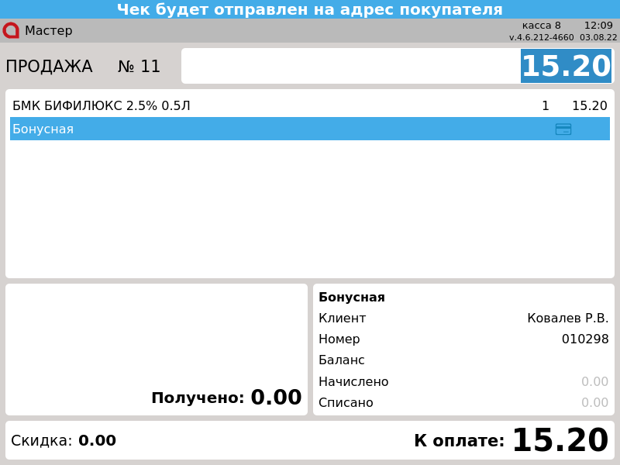Click the empty area of the entry field
The image size is (620, 465).
point(349,67)
